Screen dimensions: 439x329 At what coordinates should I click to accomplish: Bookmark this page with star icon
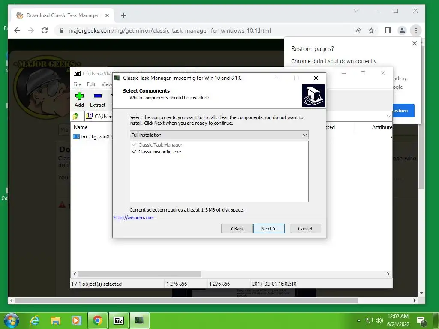371,30
